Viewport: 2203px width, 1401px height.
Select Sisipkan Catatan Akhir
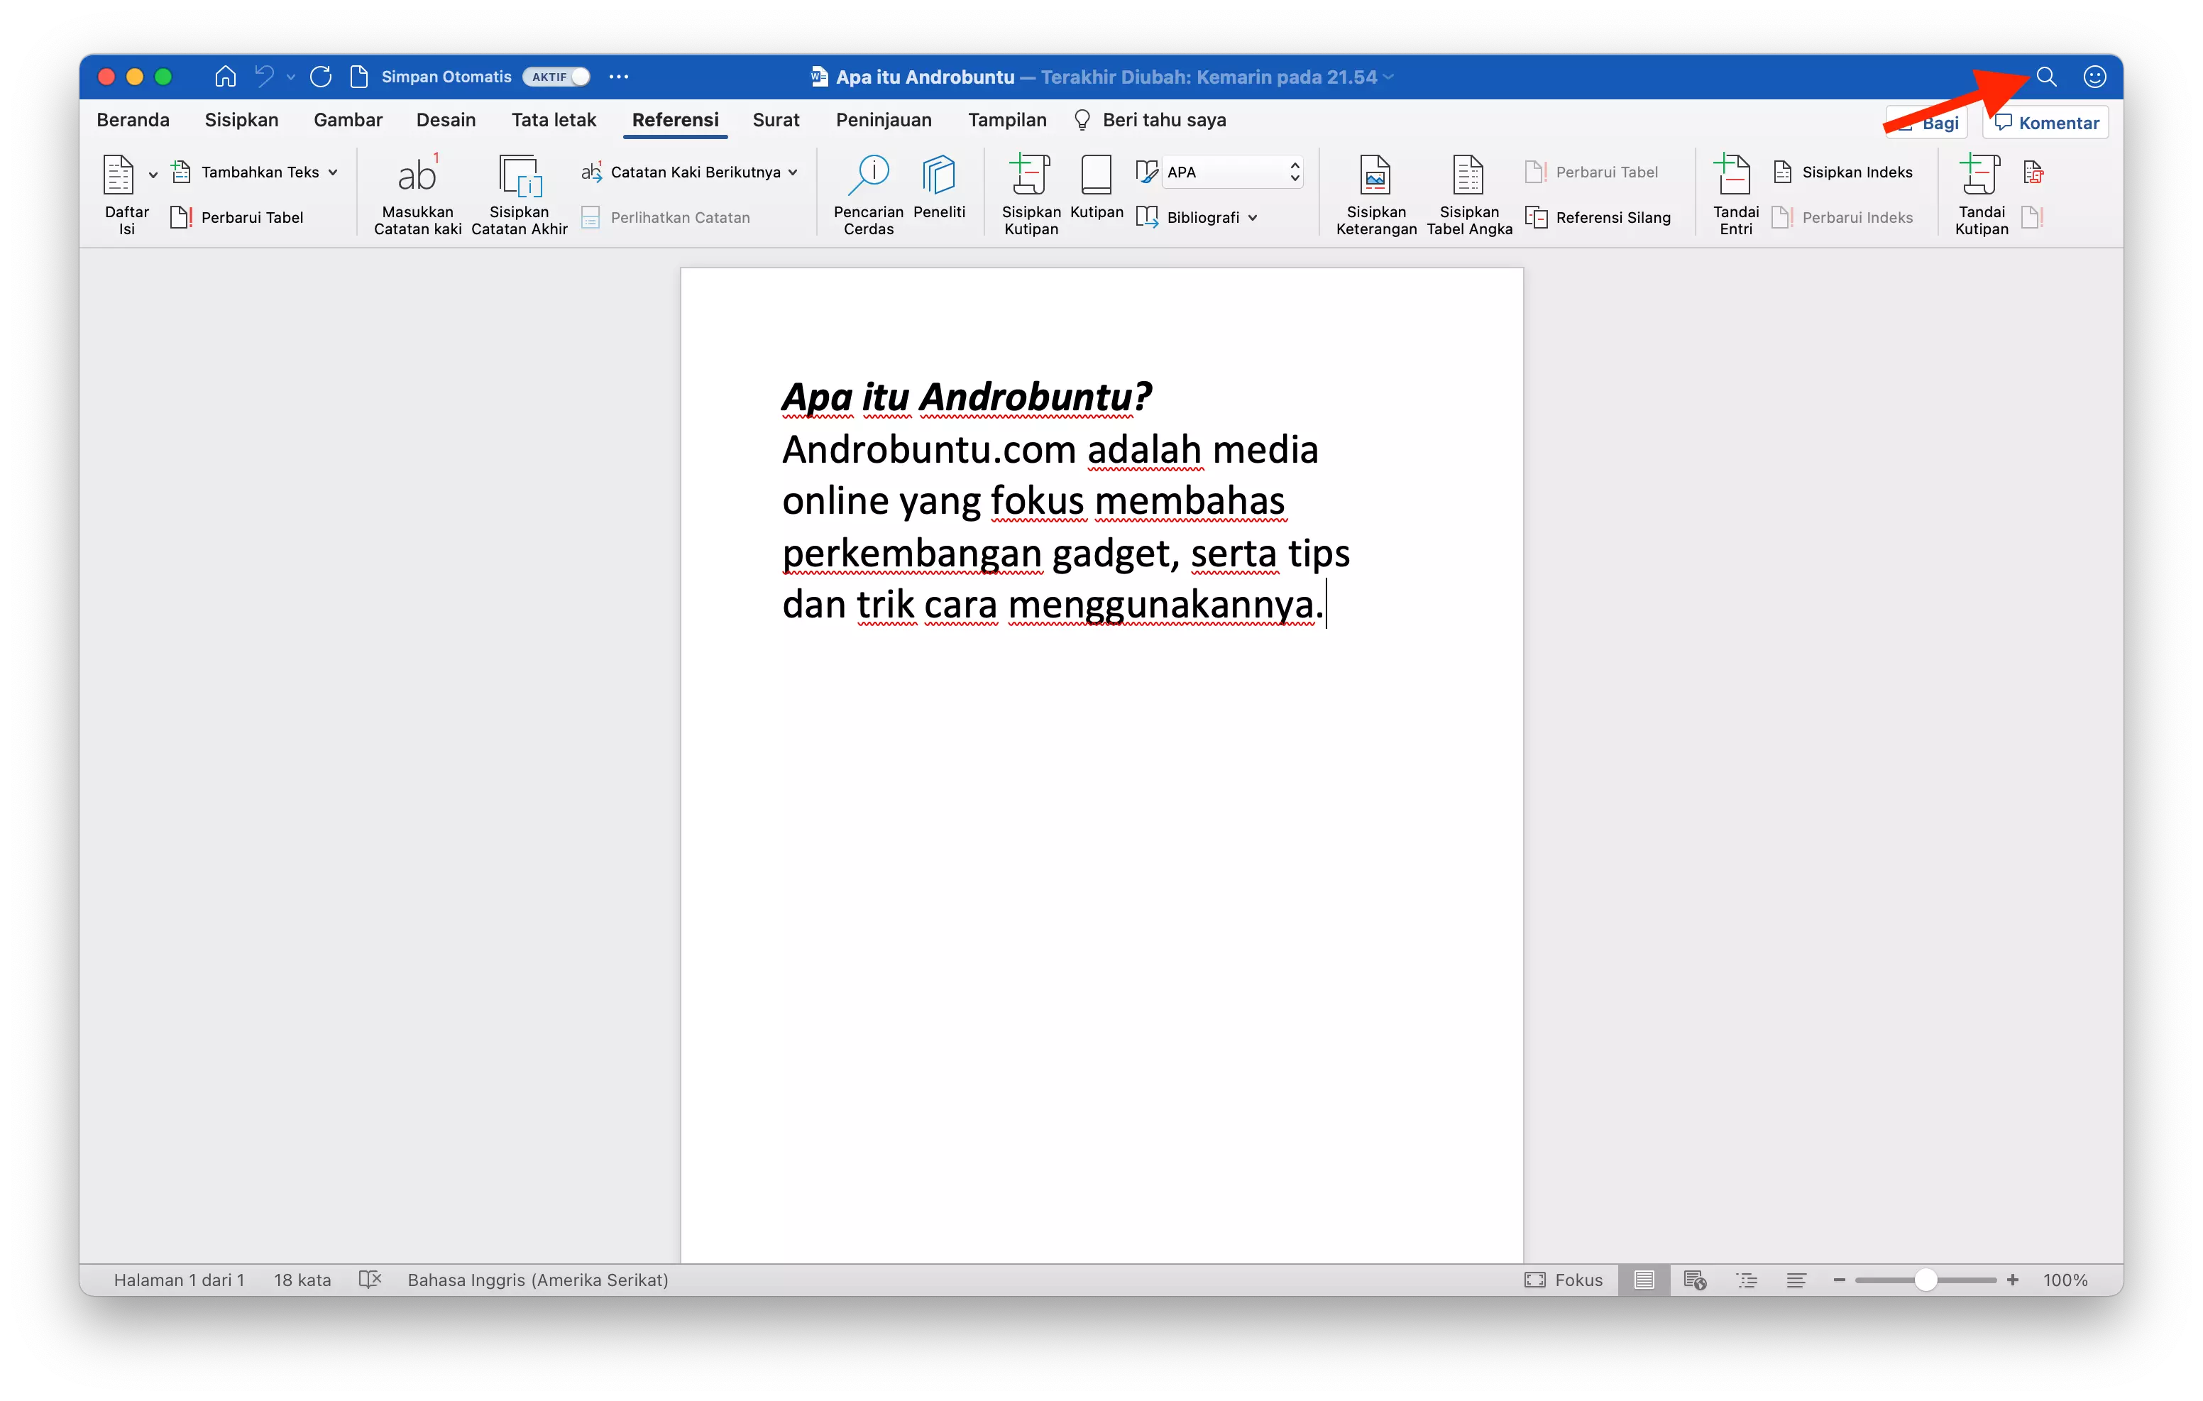pos(519,192)
